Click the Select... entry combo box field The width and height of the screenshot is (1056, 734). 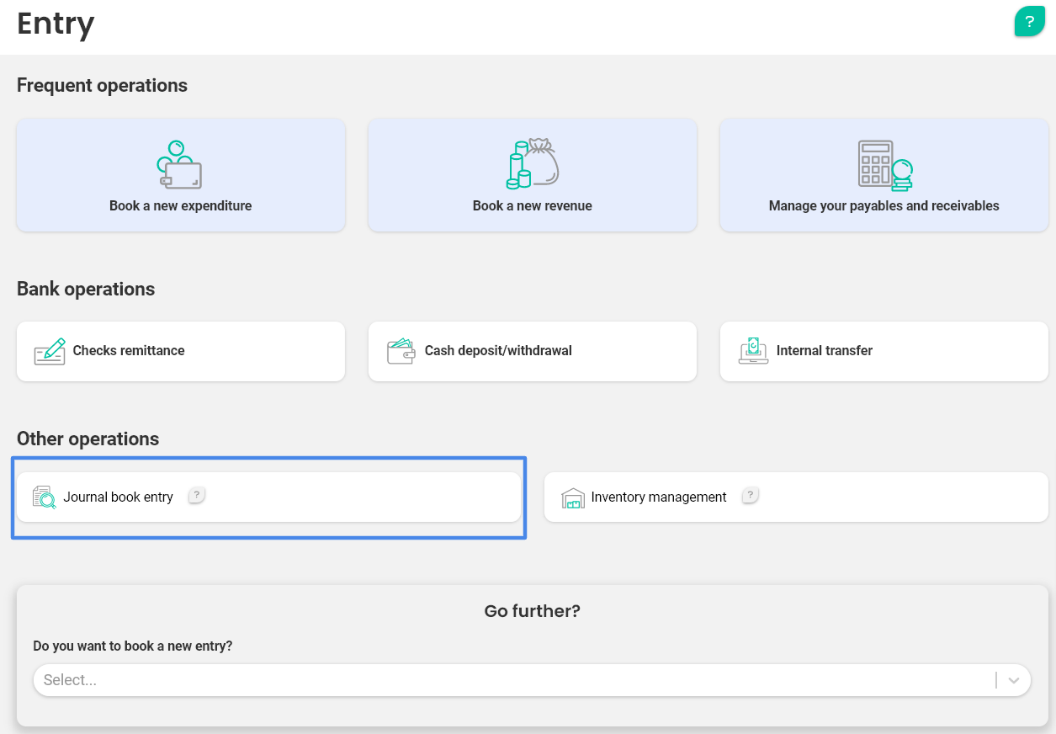tap(505, 680)
